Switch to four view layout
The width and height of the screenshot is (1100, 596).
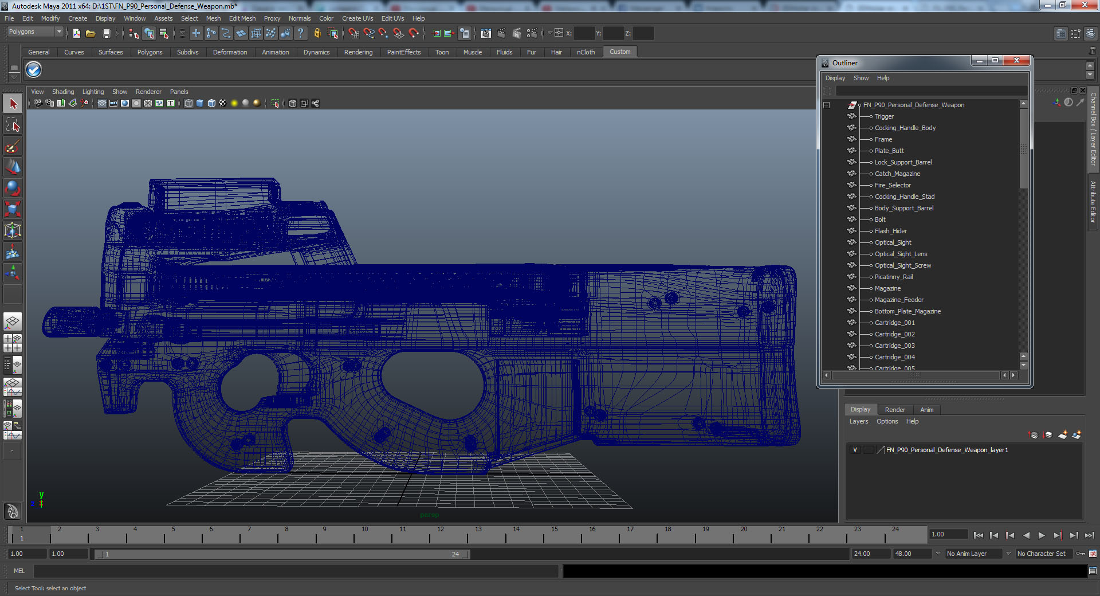click(x=13, y=343)
